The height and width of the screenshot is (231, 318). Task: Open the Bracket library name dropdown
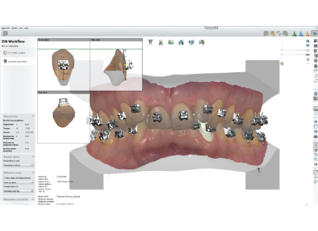click(18, 165)
